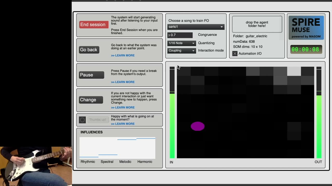Image resolution: width=332 pixels, height=186 pixels.
Task: Click the 00:00:08 session timer
Action: click(x=306, y=49)
